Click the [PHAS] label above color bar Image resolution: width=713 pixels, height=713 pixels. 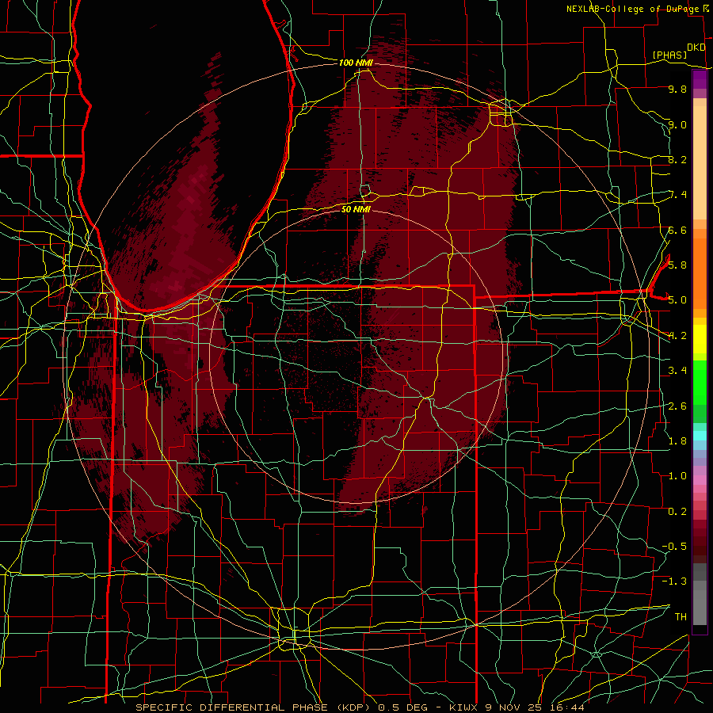669,55
